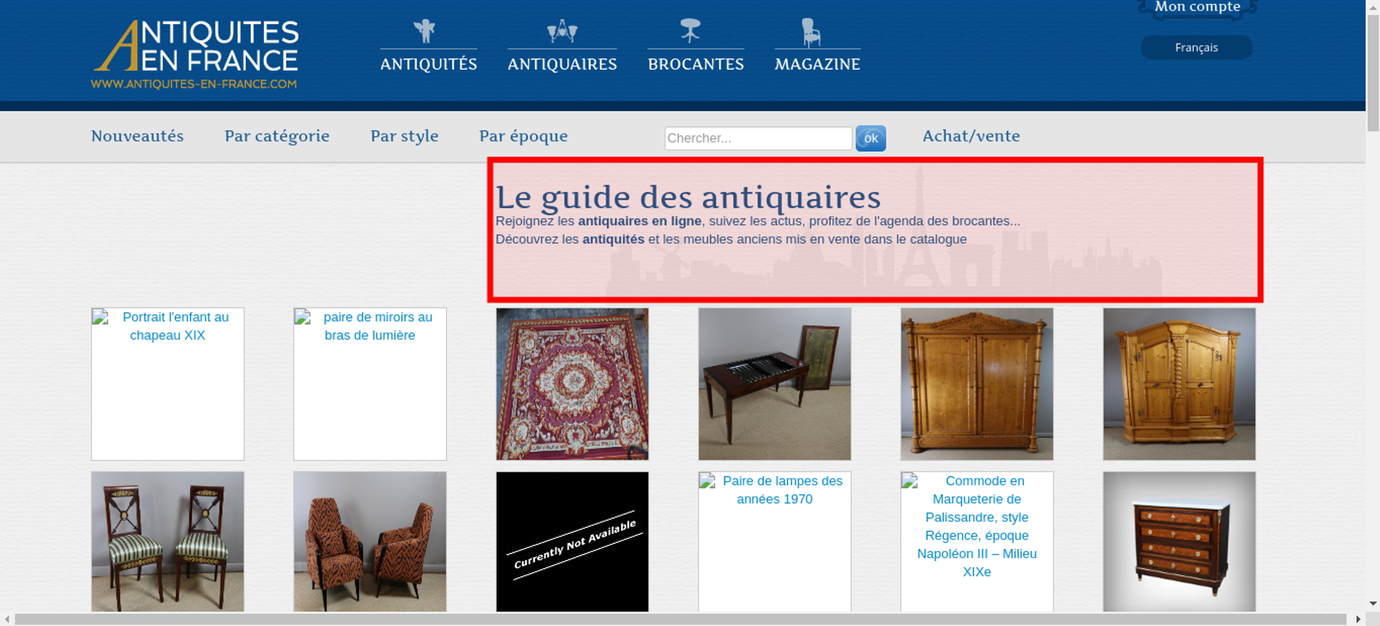The height and width of the screenshot is (626, 1380).
Task: Open the Achat/vente page
Action: tap(971, 136)
